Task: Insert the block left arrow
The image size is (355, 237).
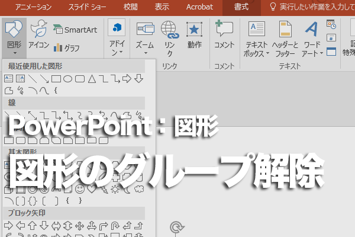Action: click(x=21, y=226)
